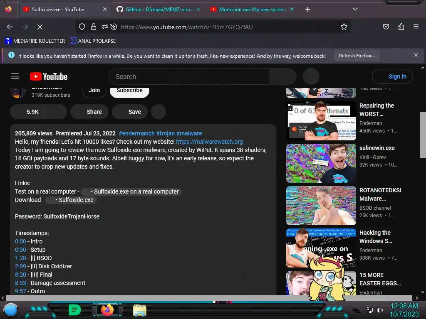Open the MEDIAFIRE ROULETTER bookmark
426x319 pixels.
tap(35, 41)
